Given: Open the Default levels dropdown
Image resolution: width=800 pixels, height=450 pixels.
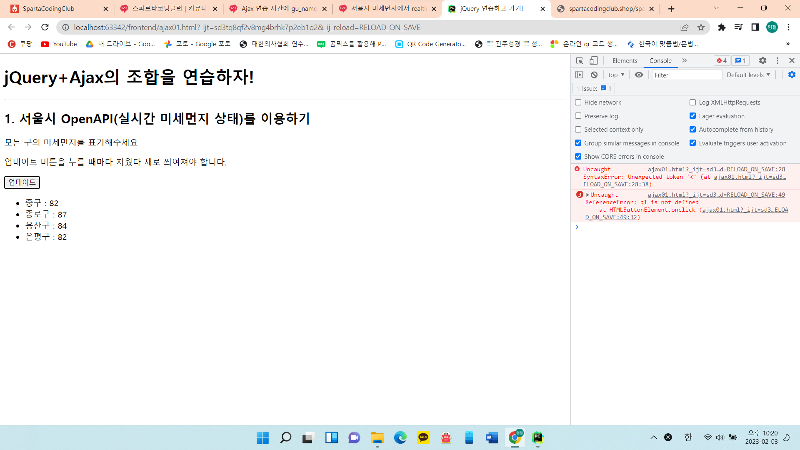Looking at the screenshot, I should (748, 75).
